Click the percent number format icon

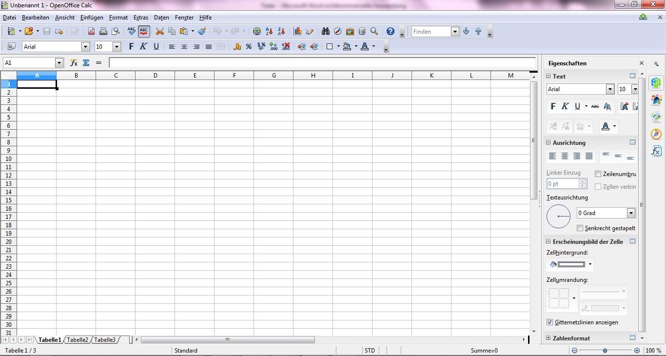pos(249,46)
